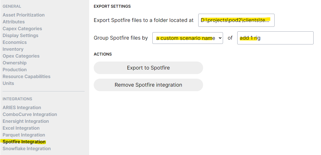Viewport: 321px width, 155px height.
Task: Open Display Settings
Action: [21, 35]
